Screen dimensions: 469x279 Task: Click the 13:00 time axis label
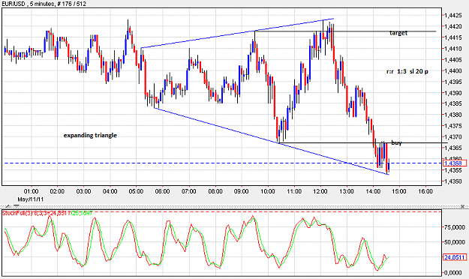(347, 191)
